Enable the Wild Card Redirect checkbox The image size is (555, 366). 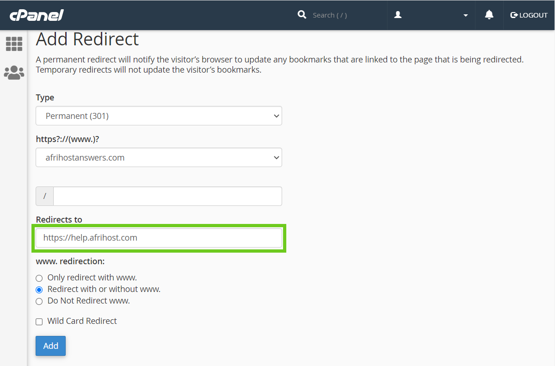[x=39, y=322]
